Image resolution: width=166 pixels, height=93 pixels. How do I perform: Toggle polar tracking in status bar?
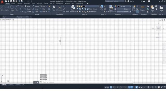(x=121, y=87)
